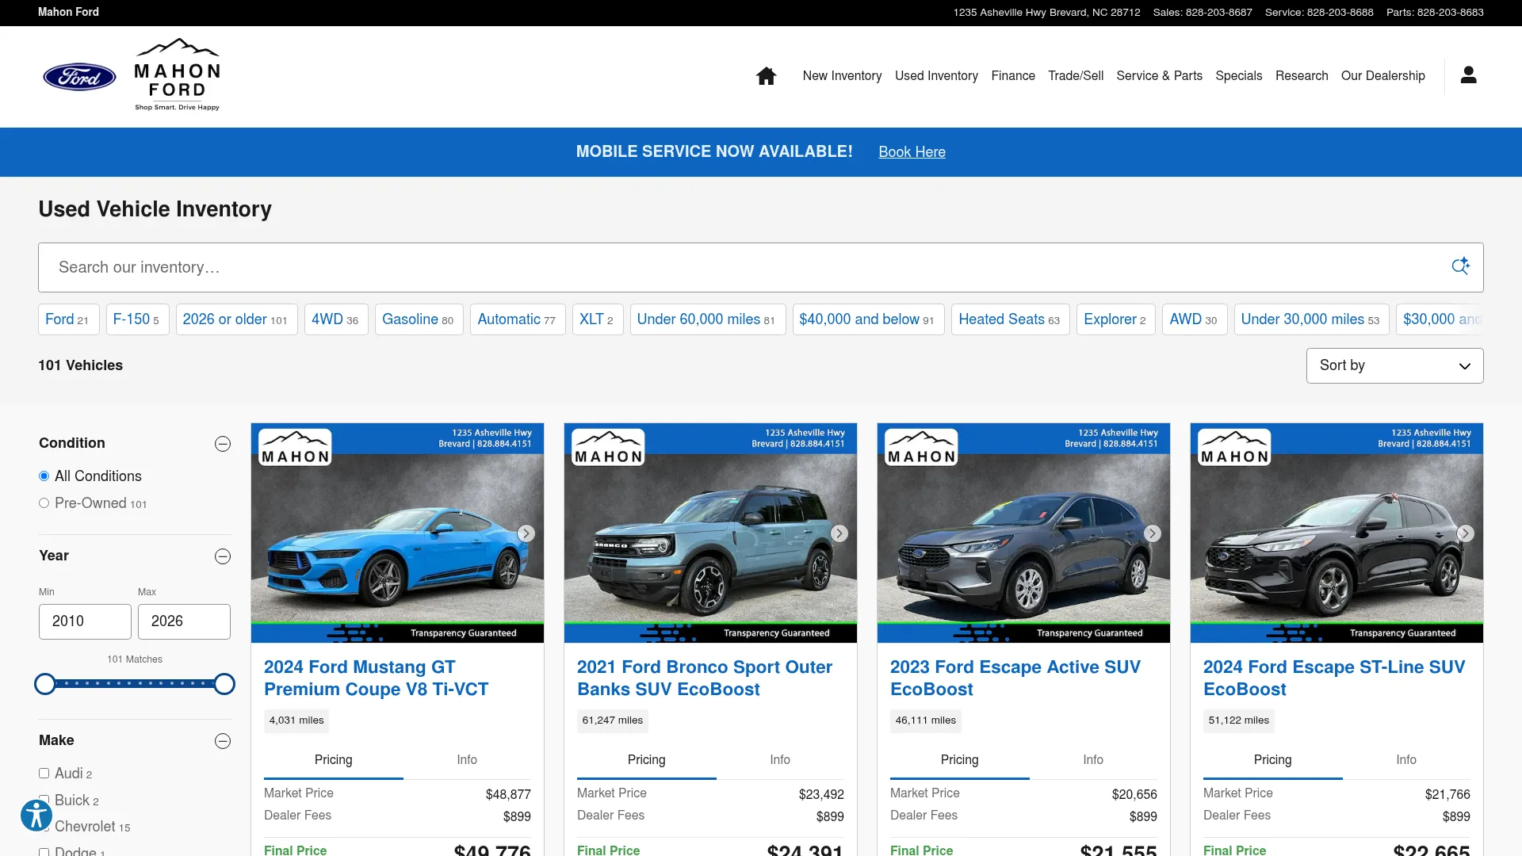Open the Service & Parts menu
Screen dimensions: 1522x856
coord(1159,76)
